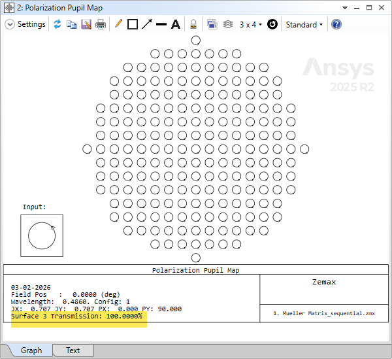Select the line annotation tool
This screenshot has height=359, width=392.
[161, 24]
